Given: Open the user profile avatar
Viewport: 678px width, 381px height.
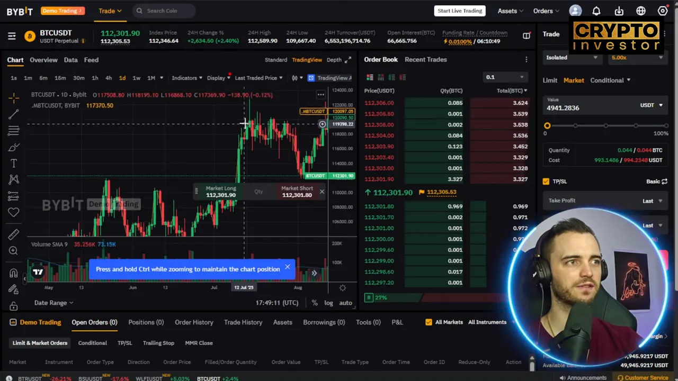Looking at the screenshot, I should click(575, 11).
